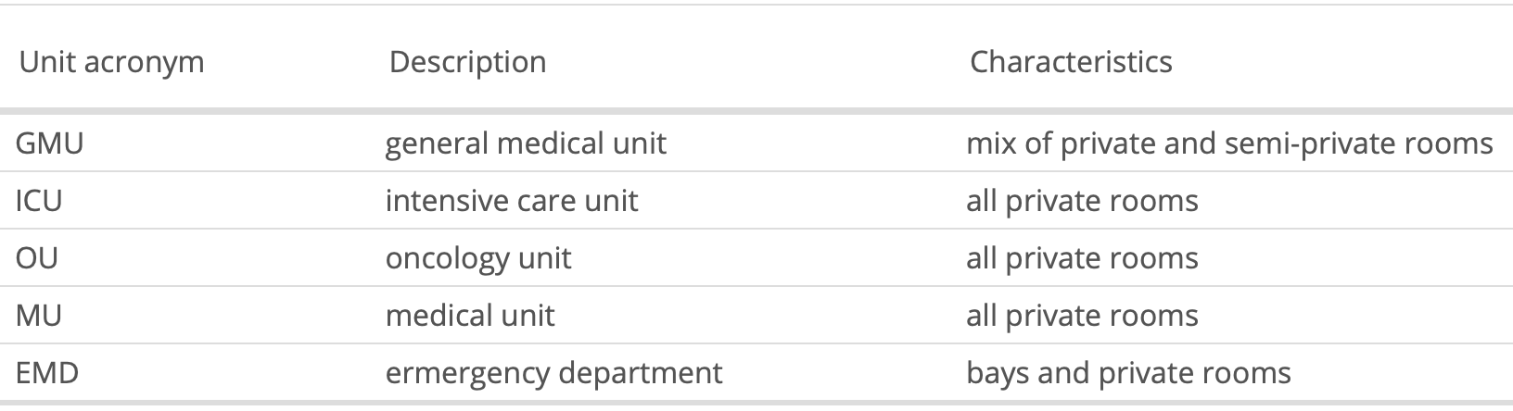Click the Unit acronym column header
The image size is (1513, 411).
coord(110,62)
